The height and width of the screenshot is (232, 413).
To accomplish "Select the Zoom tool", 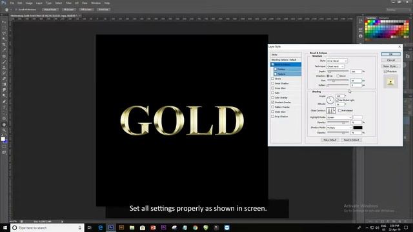I will 4,130.
